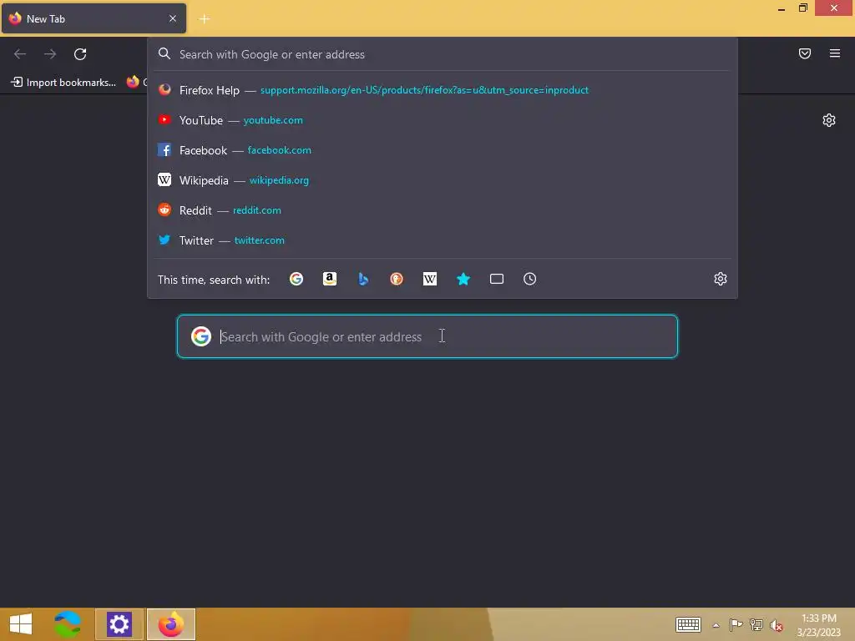Viewport: 855px width, 641px height.
Task: Choose the Facebook suggestion
Action: pos(443,150)
